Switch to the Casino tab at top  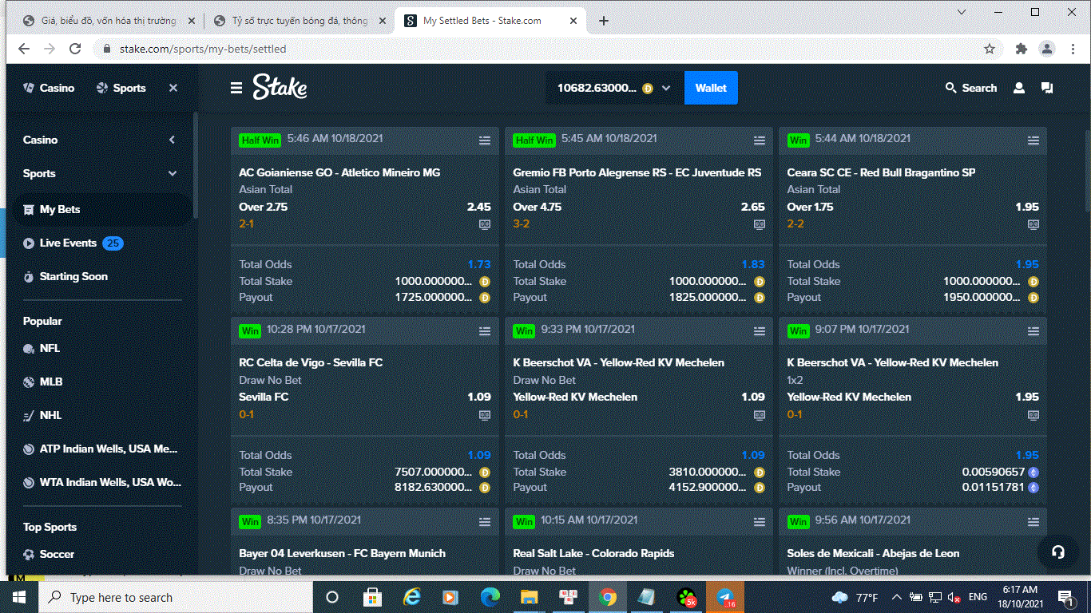(x=50, y=88)
